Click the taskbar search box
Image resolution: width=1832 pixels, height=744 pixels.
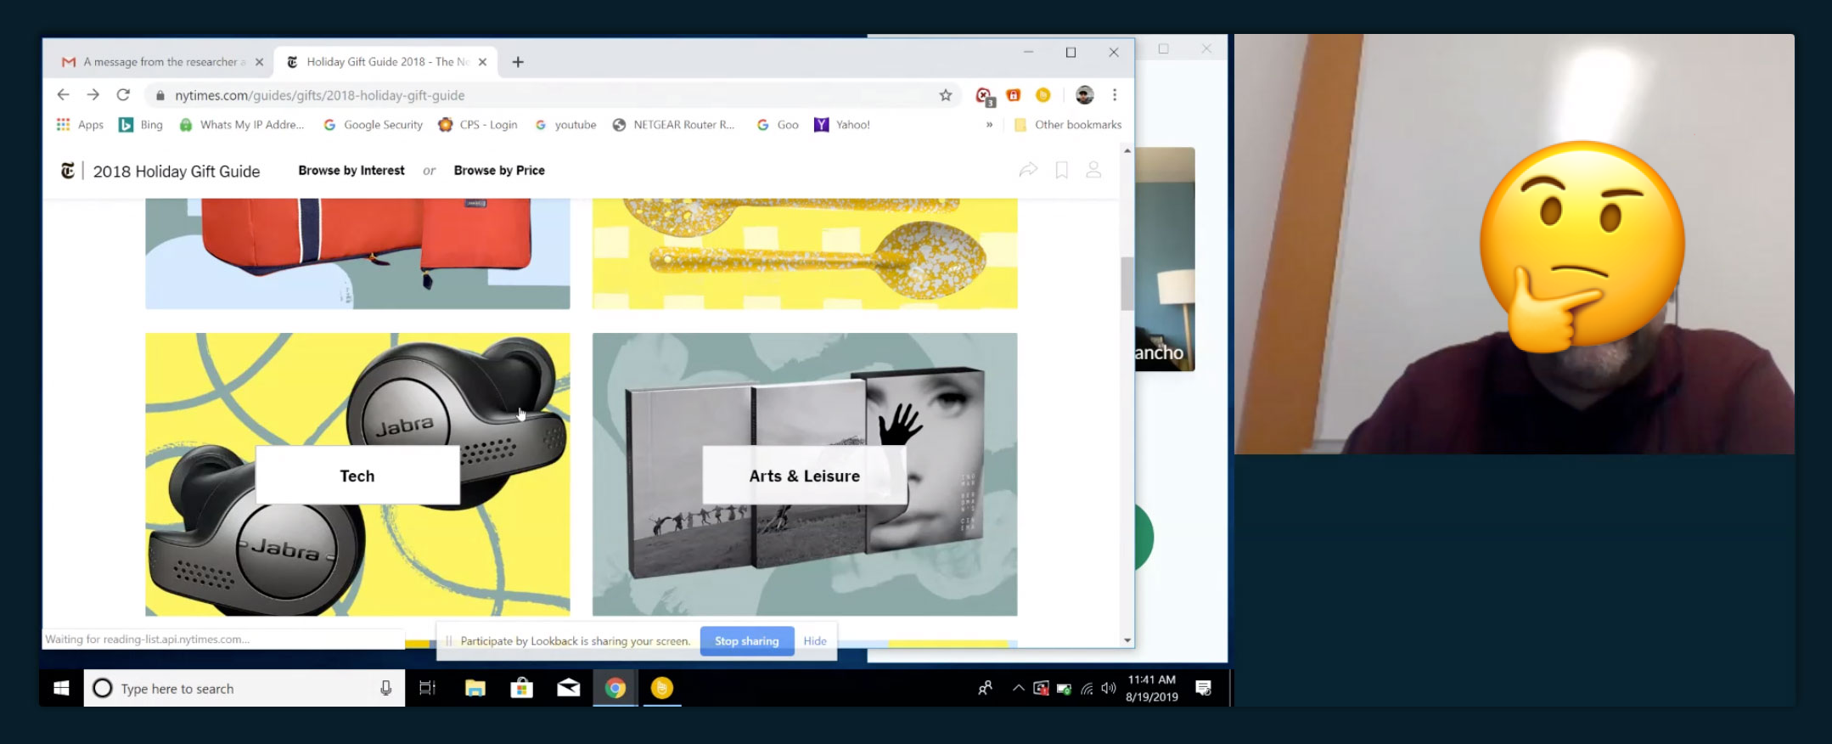pyautogui.click(x=244, y=688)
